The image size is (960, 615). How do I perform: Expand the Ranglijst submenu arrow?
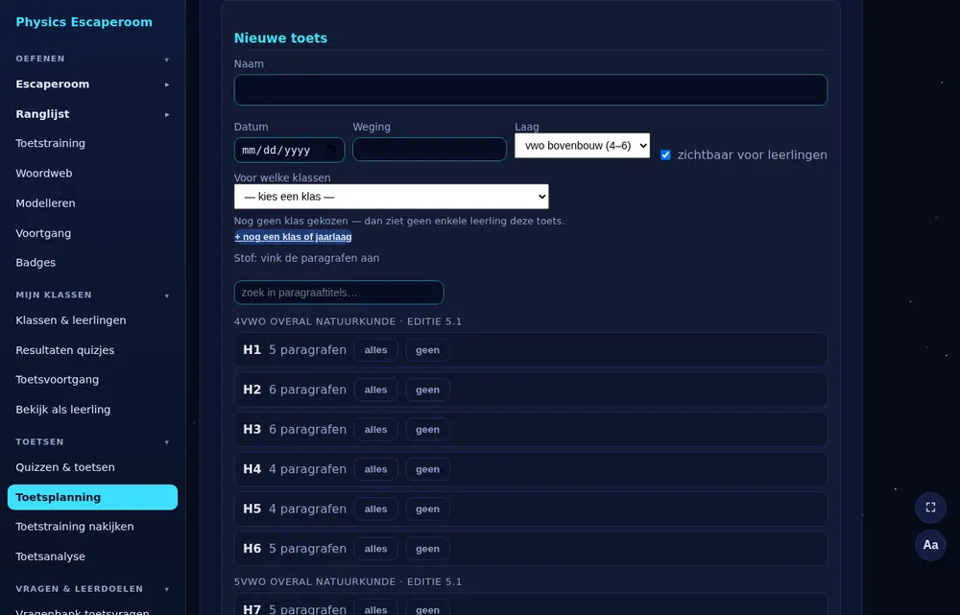(166, 114)
